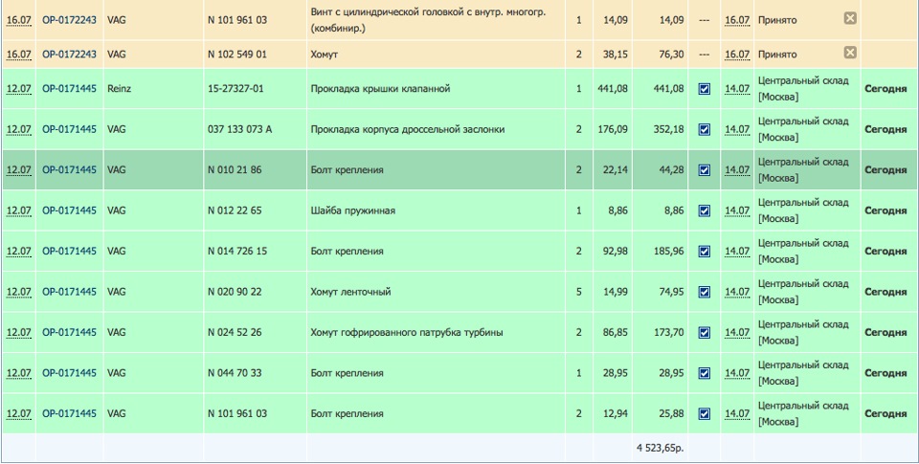Click part number 037 133 073 A
This screenshot has width=919, height=464.
[239, 129]
